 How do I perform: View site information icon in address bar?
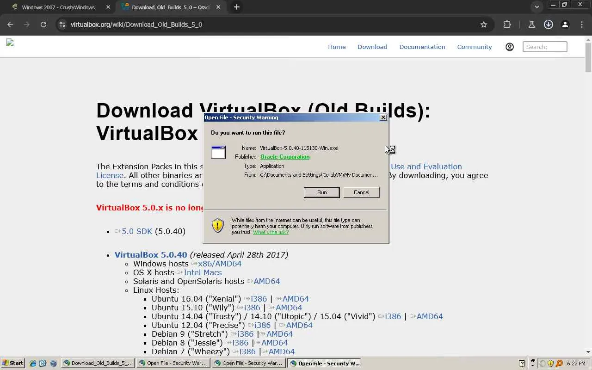pyautogui.click(x=62, y=25)
